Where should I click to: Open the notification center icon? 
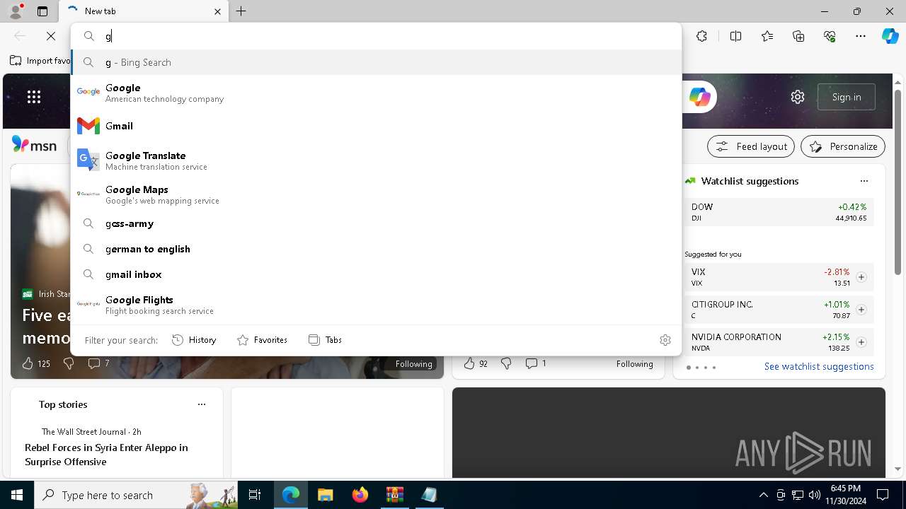click(x=883, y=495)
